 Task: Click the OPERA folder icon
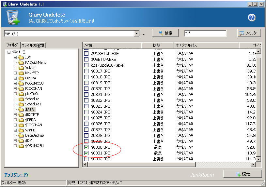tap(21, 78)
